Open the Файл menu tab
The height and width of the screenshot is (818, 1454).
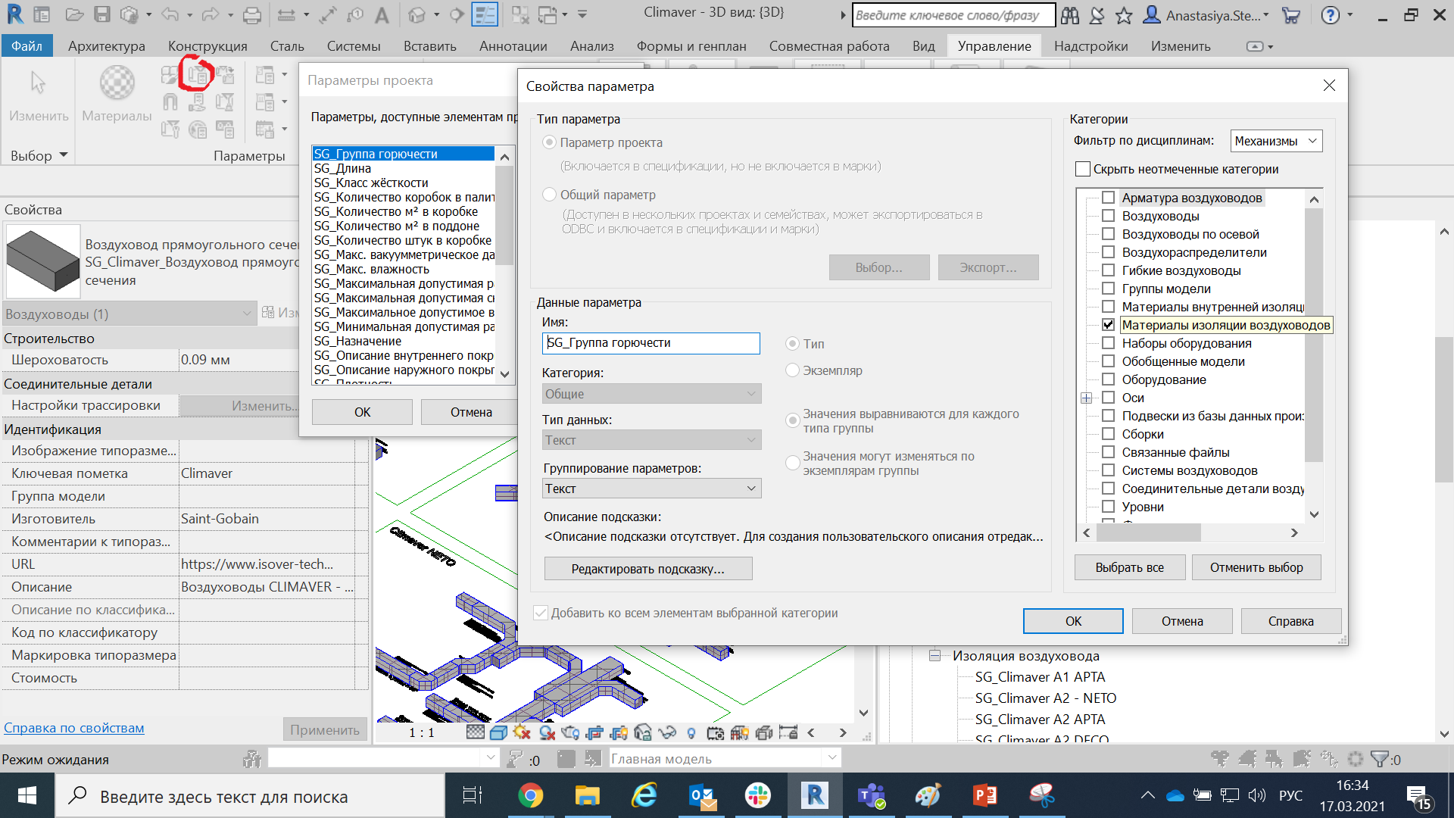(27, 46)
